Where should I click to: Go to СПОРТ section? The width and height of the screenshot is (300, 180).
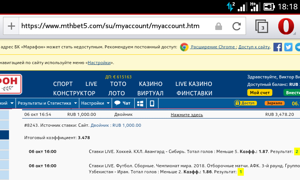[63, 84]
